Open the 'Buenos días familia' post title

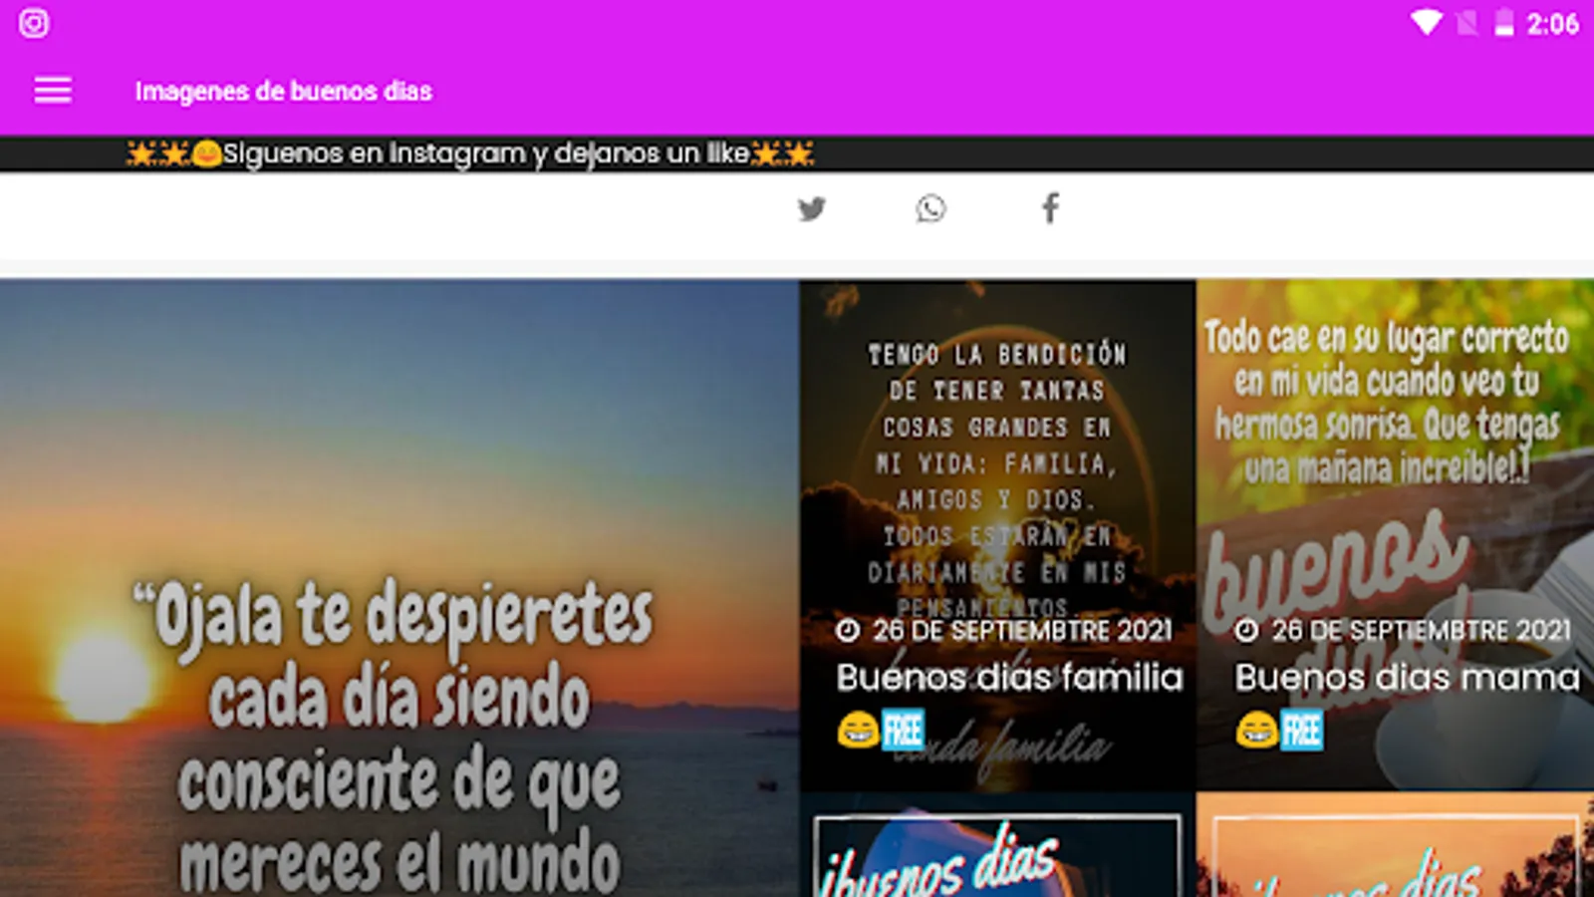coord(1009,678)
